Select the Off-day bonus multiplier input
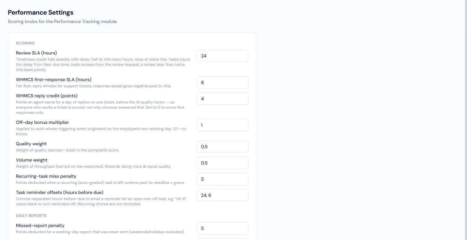 (x=223, y=125)
